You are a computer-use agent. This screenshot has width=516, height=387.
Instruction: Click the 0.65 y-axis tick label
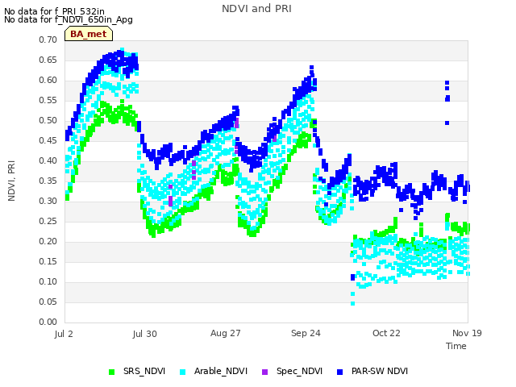point(48,60)
